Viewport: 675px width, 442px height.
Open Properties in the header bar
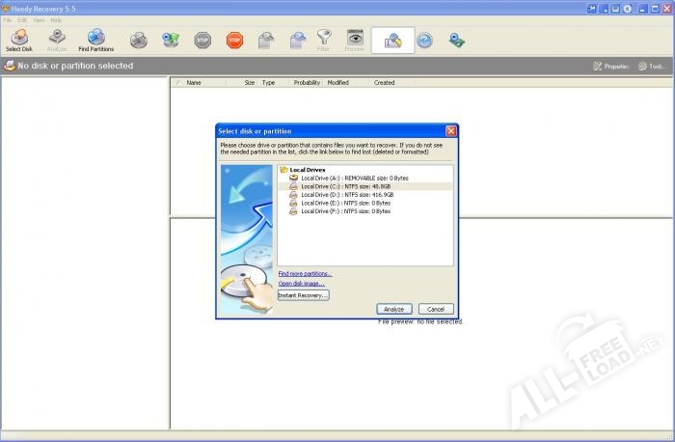pyautogui.click(x=611, y=67)
